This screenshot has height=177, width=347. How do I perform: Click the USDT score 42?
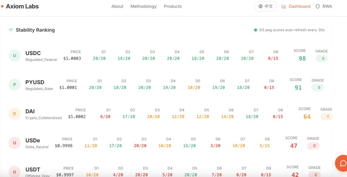coord(295,174)
